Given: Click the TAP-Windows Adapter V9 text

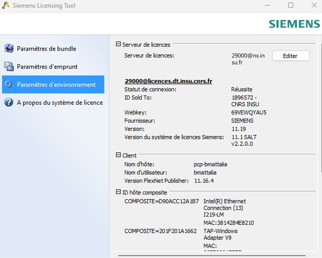Looking at the screenshot, I should (x=220, y=234).
